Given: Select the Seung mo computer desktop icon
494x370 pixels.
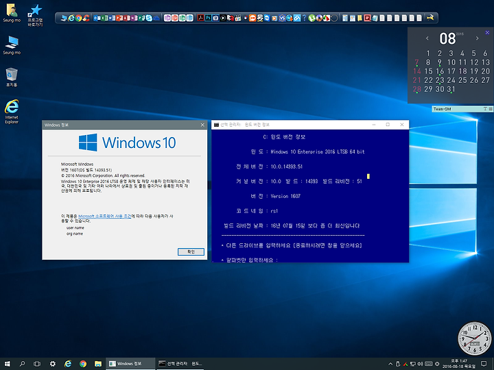Looking at the screenshot, I should (x=12, y=45).
